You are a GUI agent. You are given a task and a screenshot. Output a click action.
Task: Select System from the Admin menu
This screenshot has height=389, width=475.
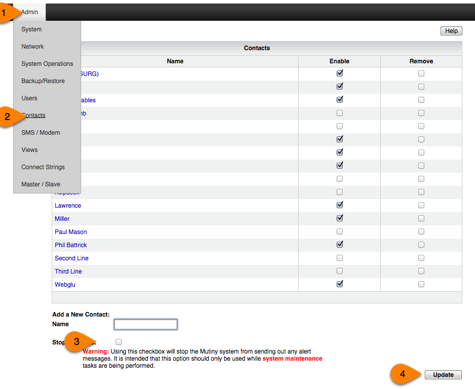(x=31, y=29)
